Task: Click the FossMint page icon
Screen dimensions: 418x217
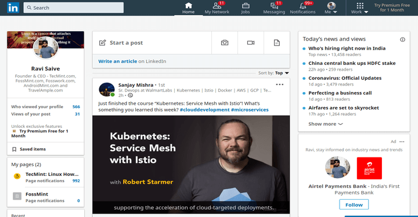Action: (x=17, y=196)
